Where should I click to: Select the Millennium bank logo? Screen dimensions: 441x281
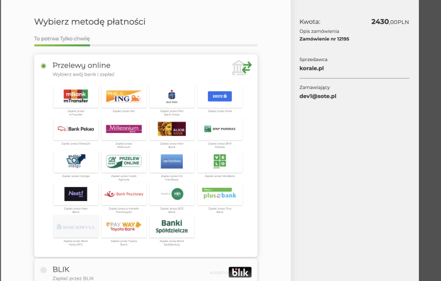pyautogui.click(x=123, y=129)
